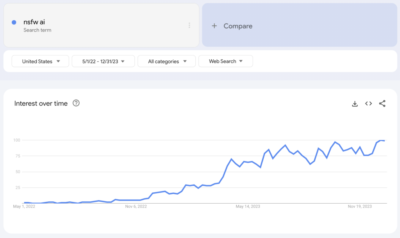Click the plus icon beside Compare
This screenshot has height=238, width=400.
coord(214,26)
